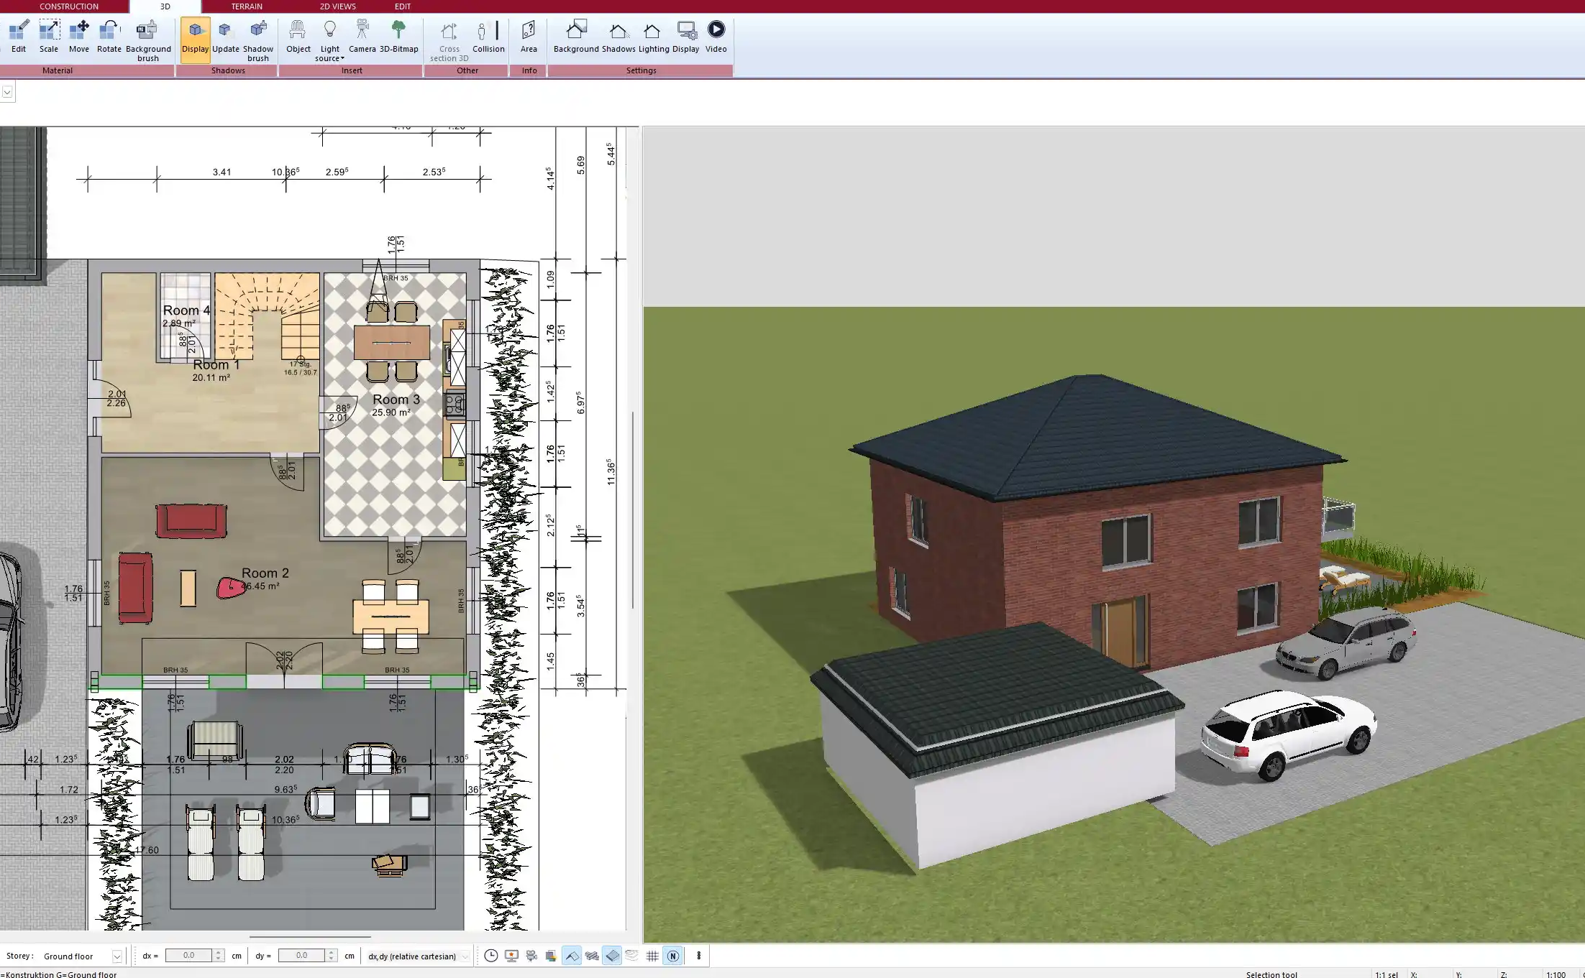Insert a Camera into the 3D view
Viewport: 1585px width, 978px height.
pyautogui.click(x=362, y=36)
